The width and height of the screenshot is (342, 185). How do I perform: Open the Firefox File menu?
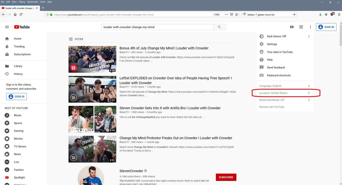coord(3,2)
